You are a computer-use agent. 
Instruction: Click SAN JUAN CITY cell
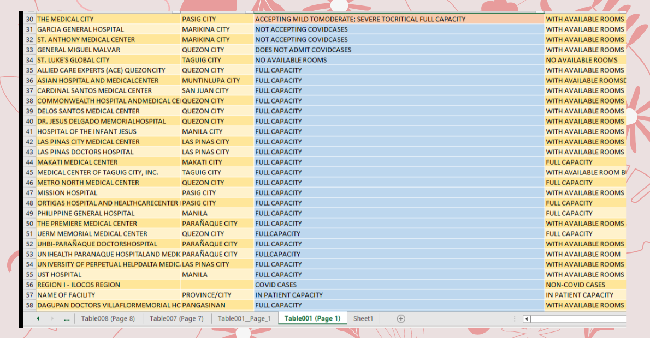(217, 90)
